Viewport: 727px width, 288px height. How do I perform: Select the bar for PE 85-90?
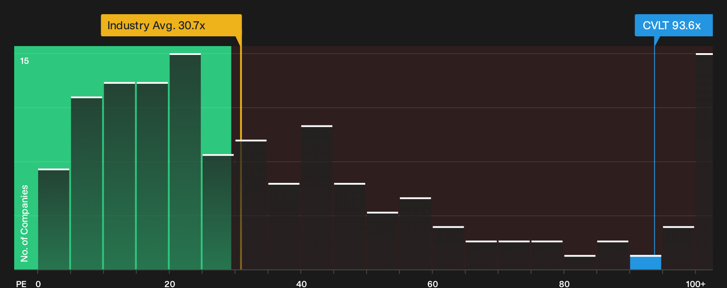coord(613,255)
